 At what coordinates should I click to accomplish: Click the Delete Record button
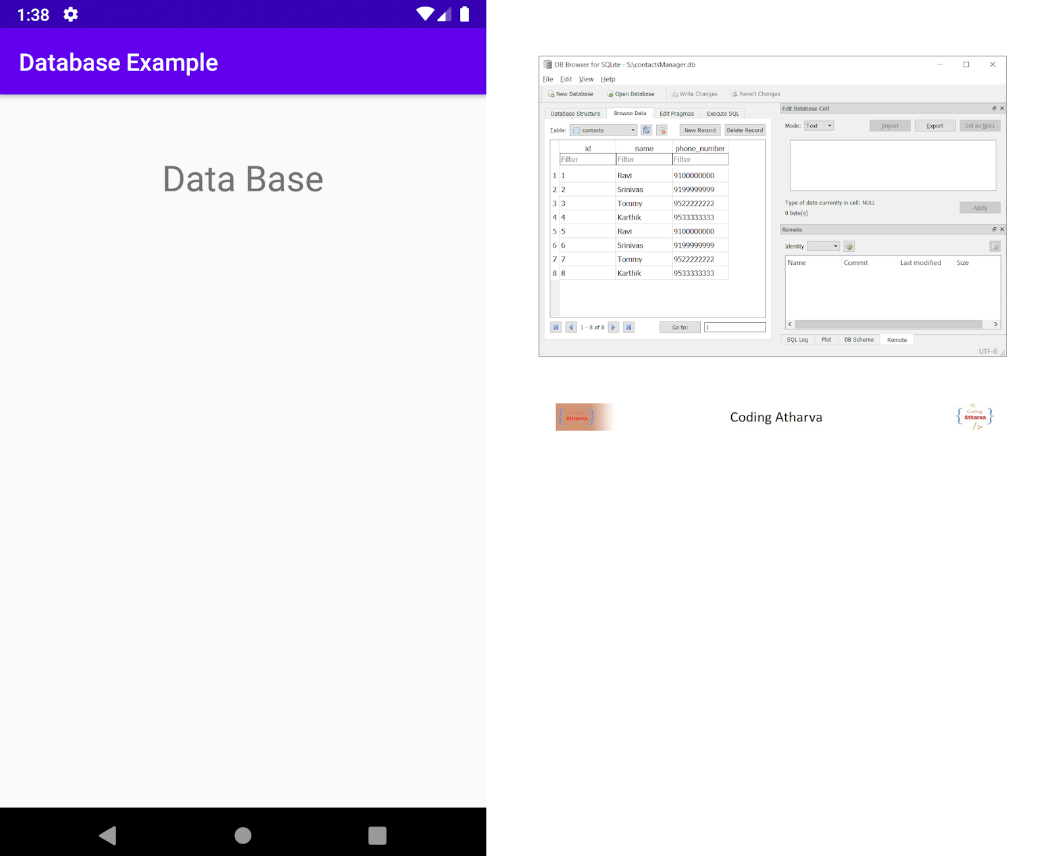(x=744, y=130)
